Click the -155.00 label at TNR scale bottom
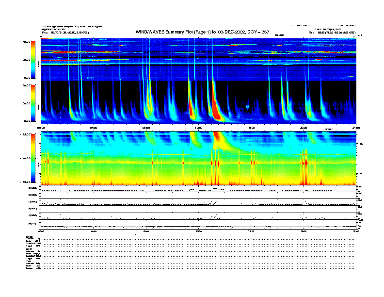 point(25,181)
